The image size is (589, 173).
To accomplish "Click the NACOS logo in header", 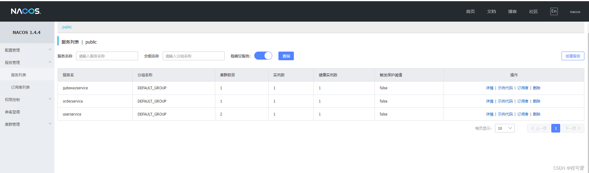I will [26, 11].
